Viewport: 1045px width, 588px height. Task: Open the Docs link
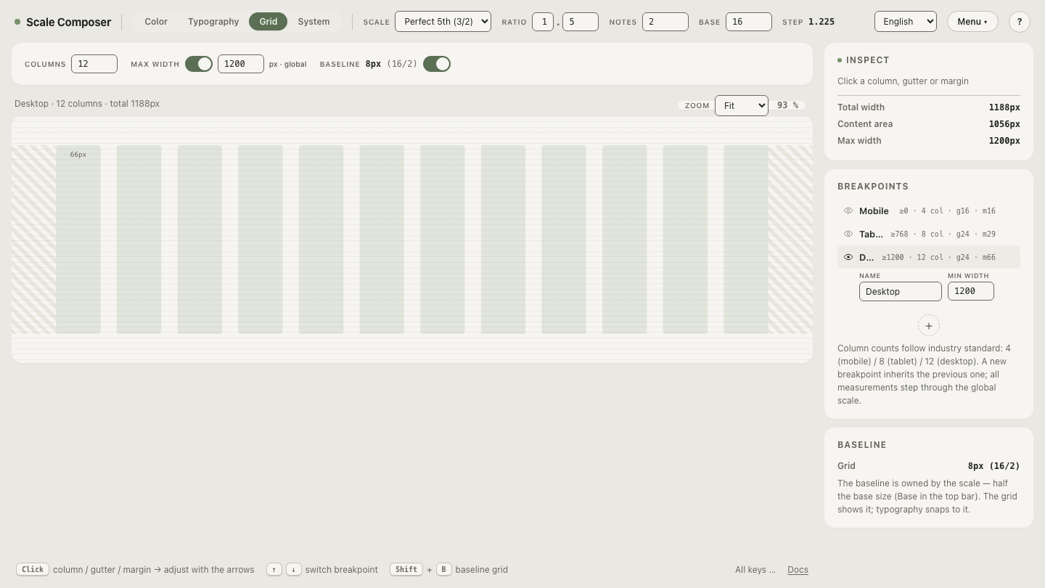coord(798,570)
